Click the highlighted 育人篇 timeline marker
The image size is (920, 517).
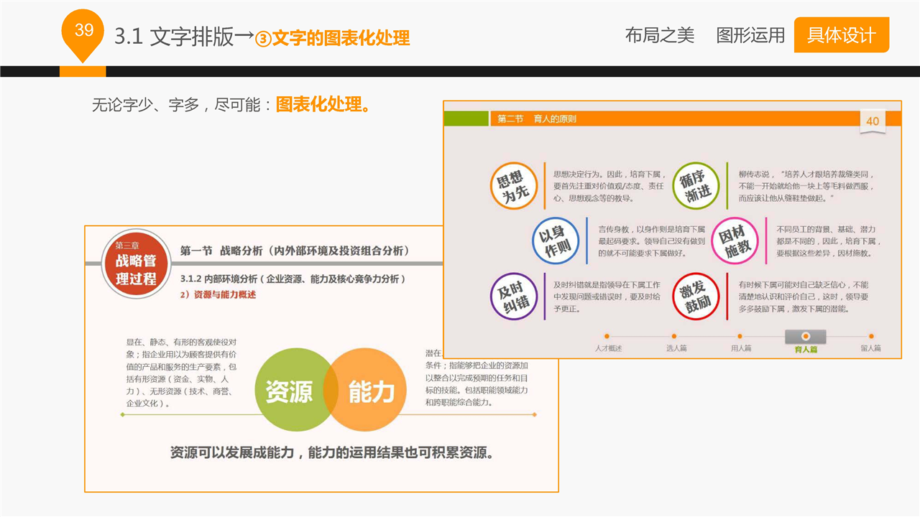[805, 337]
